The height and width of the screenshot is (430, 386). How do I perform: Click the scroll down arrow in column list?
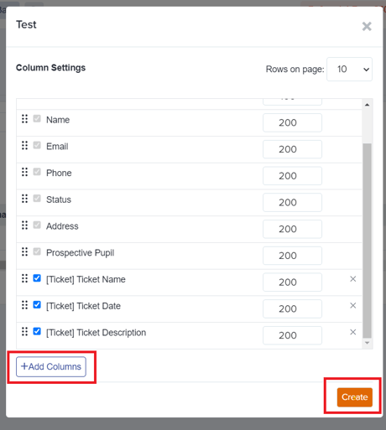tap(368, 343)
